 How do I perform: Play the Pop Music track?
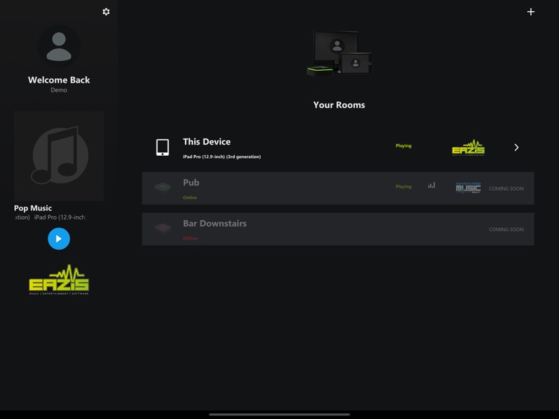59,239
